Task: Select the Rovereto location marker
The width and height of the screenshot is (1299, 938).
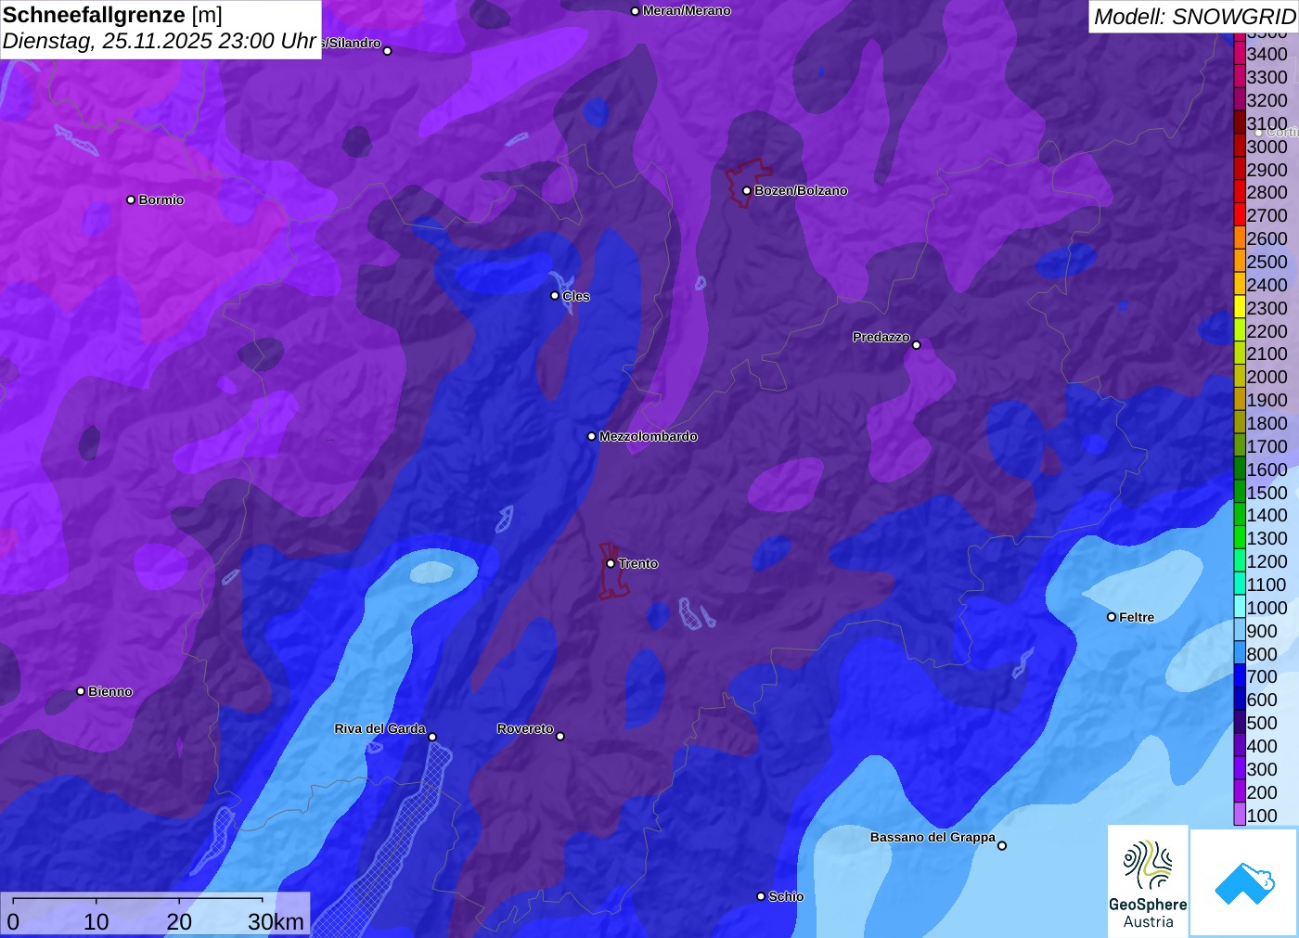Action: pos(560,737)
